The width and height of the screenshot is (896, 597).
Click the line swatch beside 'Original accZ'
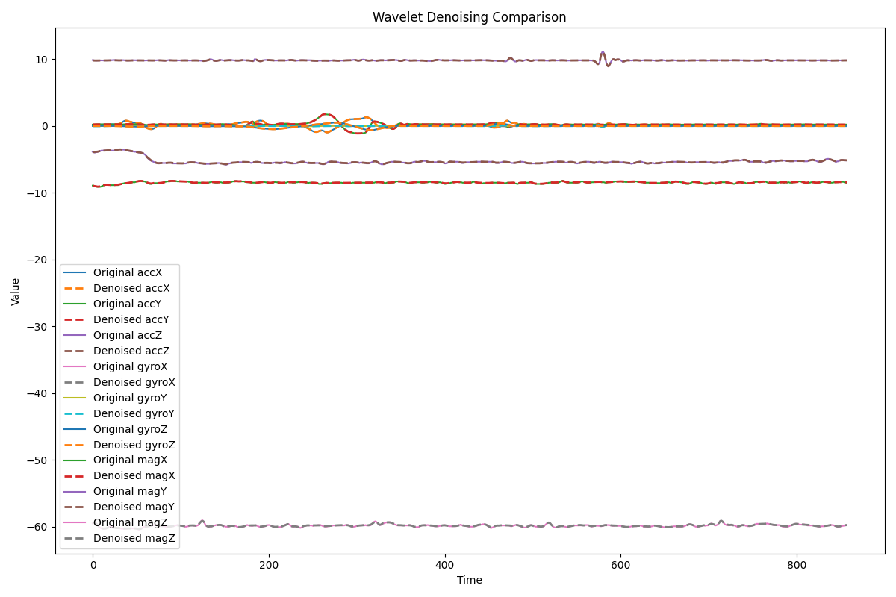75,335
